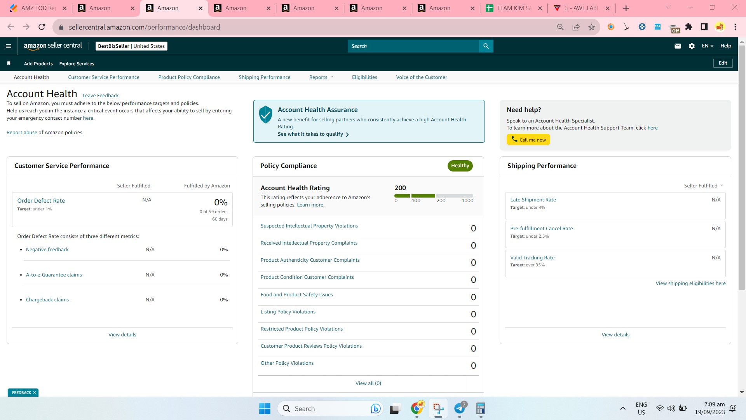746x420 pixels.
Task: Open the EN language dropdown
Action: (707, 46)
